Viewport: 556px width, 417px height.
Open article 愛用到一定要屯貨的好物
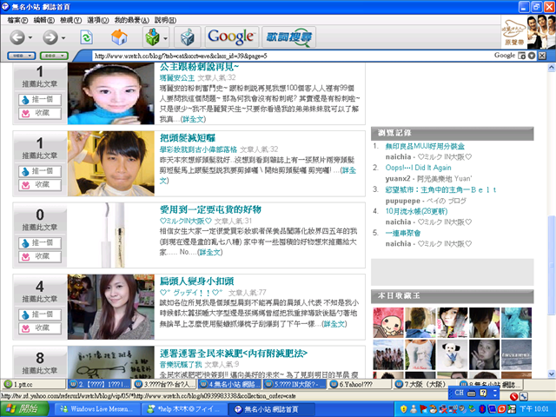click(210, 209)
